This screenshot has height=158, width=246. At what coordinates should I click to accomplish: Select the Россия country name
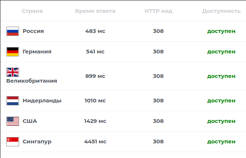pos(33,31)
